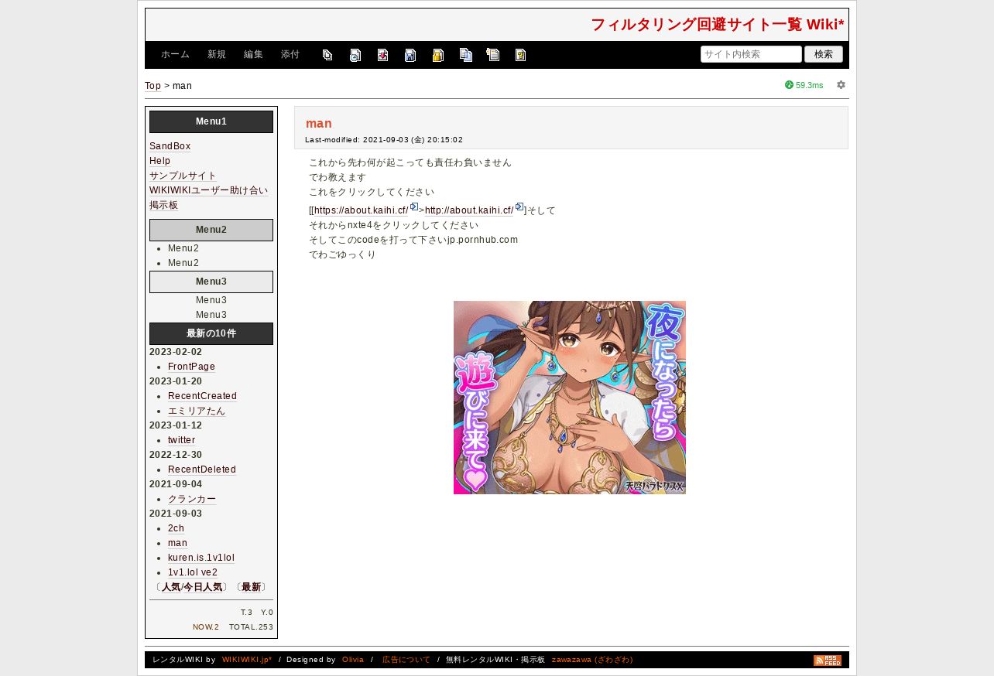This screenshot has height=676, width=994.
Task: Click external link icon after http://about.kaihi.cf/
Action: click(519, 207)
